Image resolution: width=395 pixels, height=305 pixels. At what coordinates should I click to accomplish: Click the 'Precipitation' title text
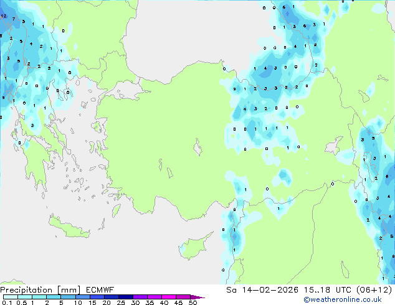(x=26, y=290)
